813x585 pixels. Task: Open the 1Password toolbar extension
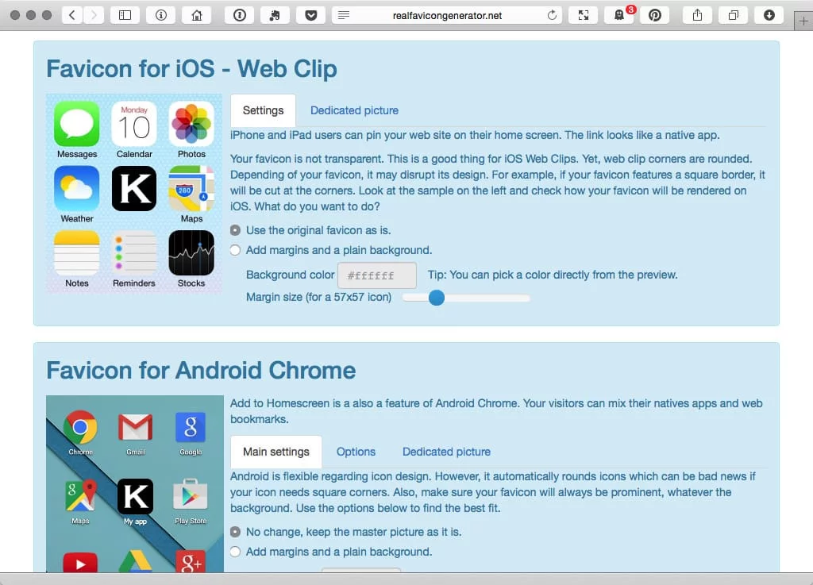(240, 16)
